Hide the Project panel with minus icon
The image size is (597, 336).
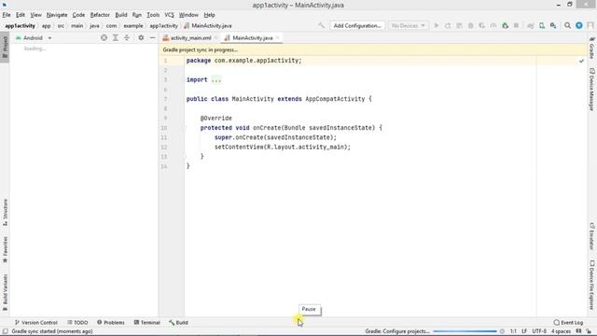pos(152,37)
